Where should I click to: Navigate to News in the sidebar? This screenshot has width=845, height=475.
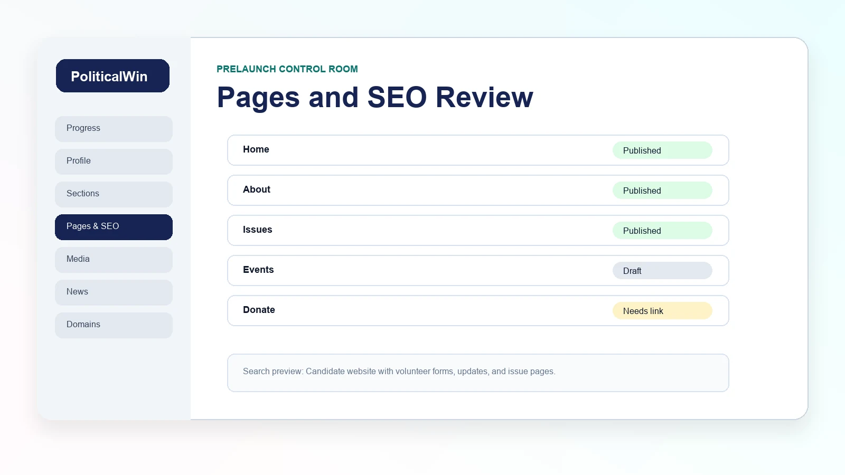(114, 292)
